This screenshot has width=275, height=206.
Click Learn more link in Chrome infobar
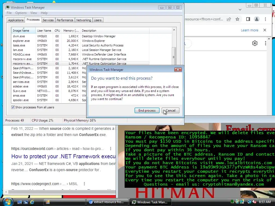[249, 30]
